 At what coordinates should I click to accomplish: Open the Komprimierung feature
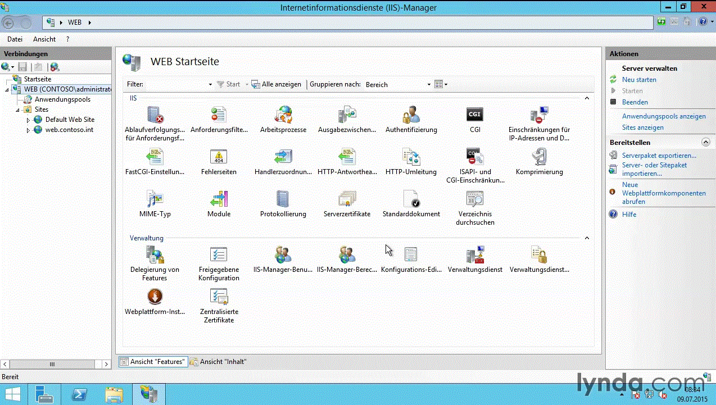[x=539, y=157]
